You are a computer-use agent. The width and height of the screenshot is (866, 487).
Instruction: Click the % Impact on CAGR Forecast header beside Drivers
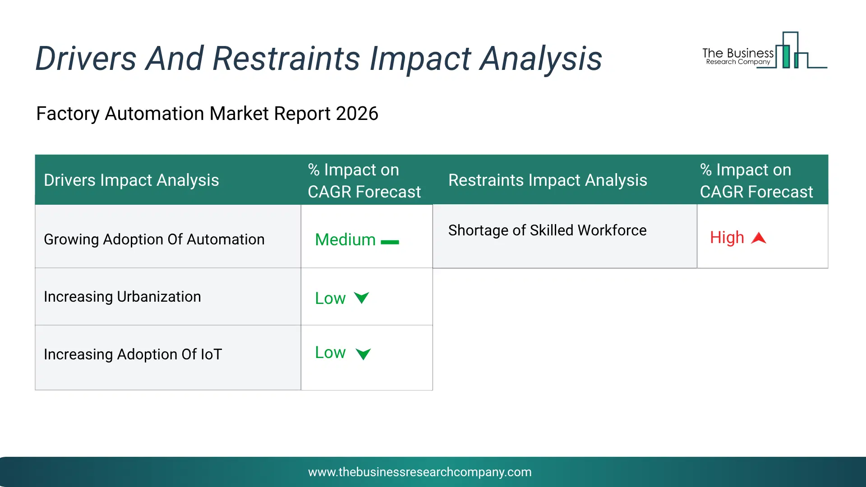[364, 180]
